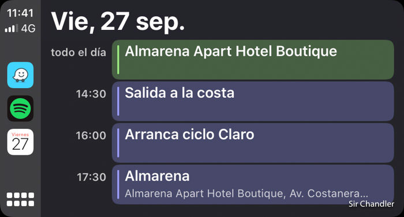Tap the todo el día label
This screenshot has width=404, height=217.
(x=78, y=52)
